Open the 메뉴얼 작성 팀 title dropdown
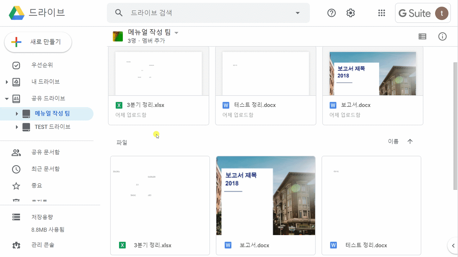Viewport: 458px width, 257px height. click(177, 33)
